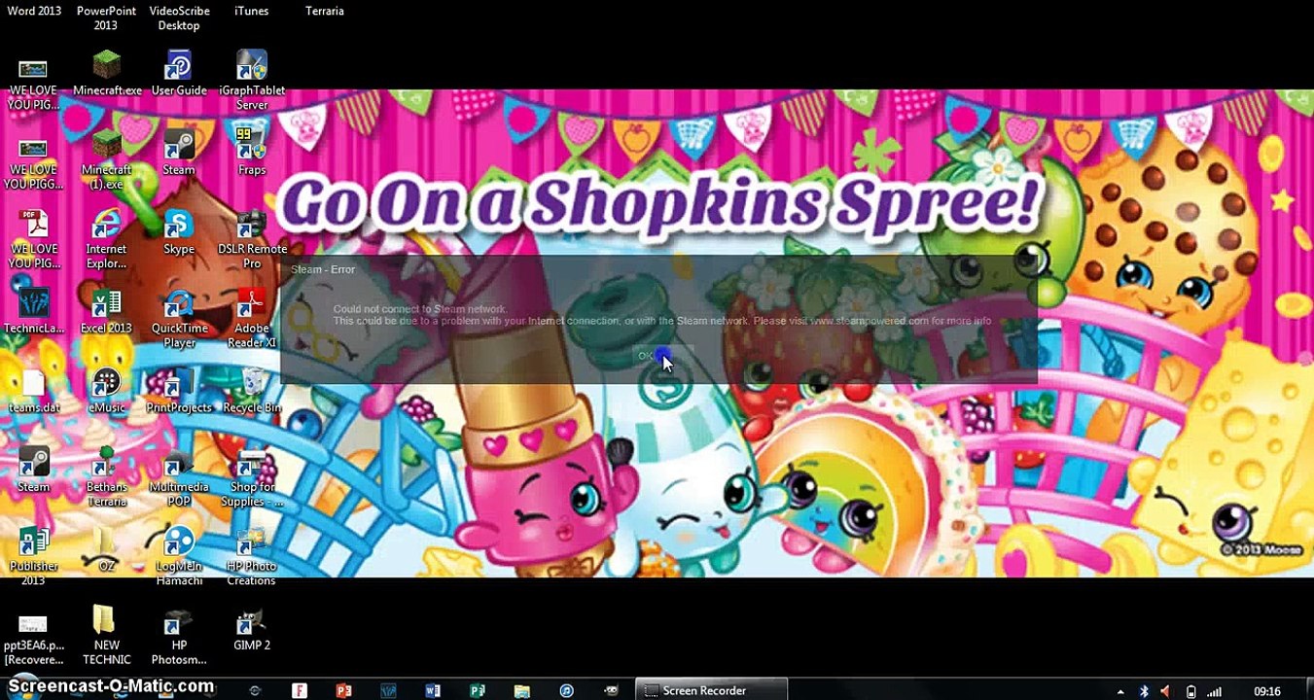Image resolution: width=1314 pixels, height=700 pixels.
Task: Select the Shop for Supplies shortcut
Action: tap(252, 477)
